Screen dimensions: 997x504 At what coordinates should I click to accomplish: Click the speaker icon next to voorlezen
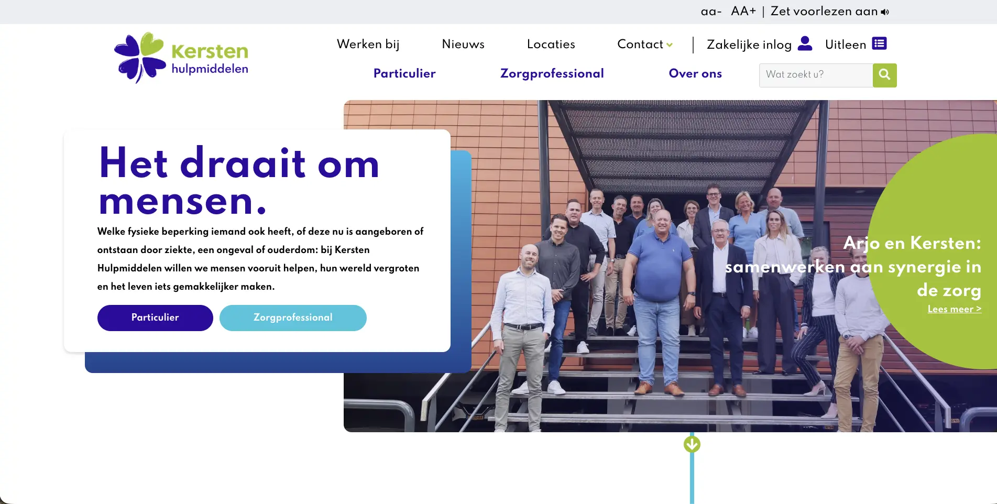(885, 12)
